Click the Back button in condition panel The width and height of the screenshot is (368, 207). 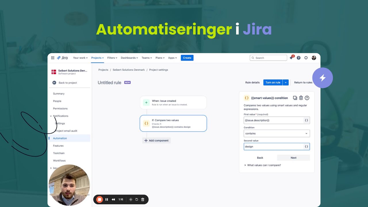click(260, 158)
